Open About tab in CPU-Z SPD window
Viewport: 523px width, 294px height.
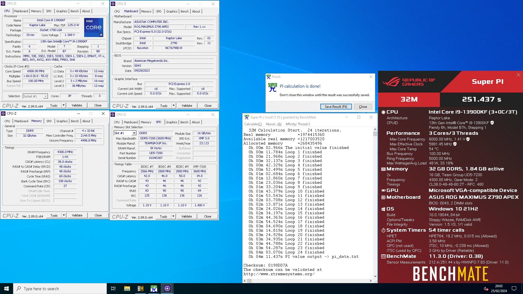click(x=196, y=122)
